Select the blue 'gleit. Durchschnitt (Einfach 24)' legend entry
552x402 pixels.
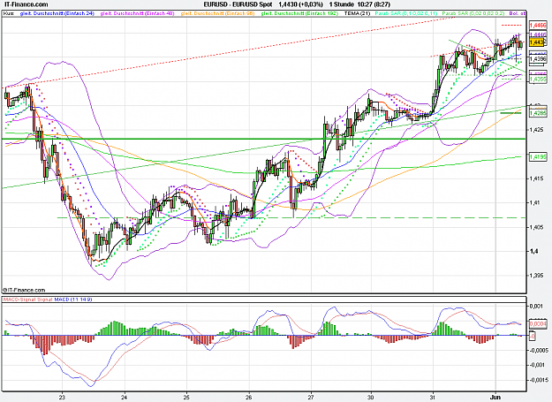[x=57, y=13]
